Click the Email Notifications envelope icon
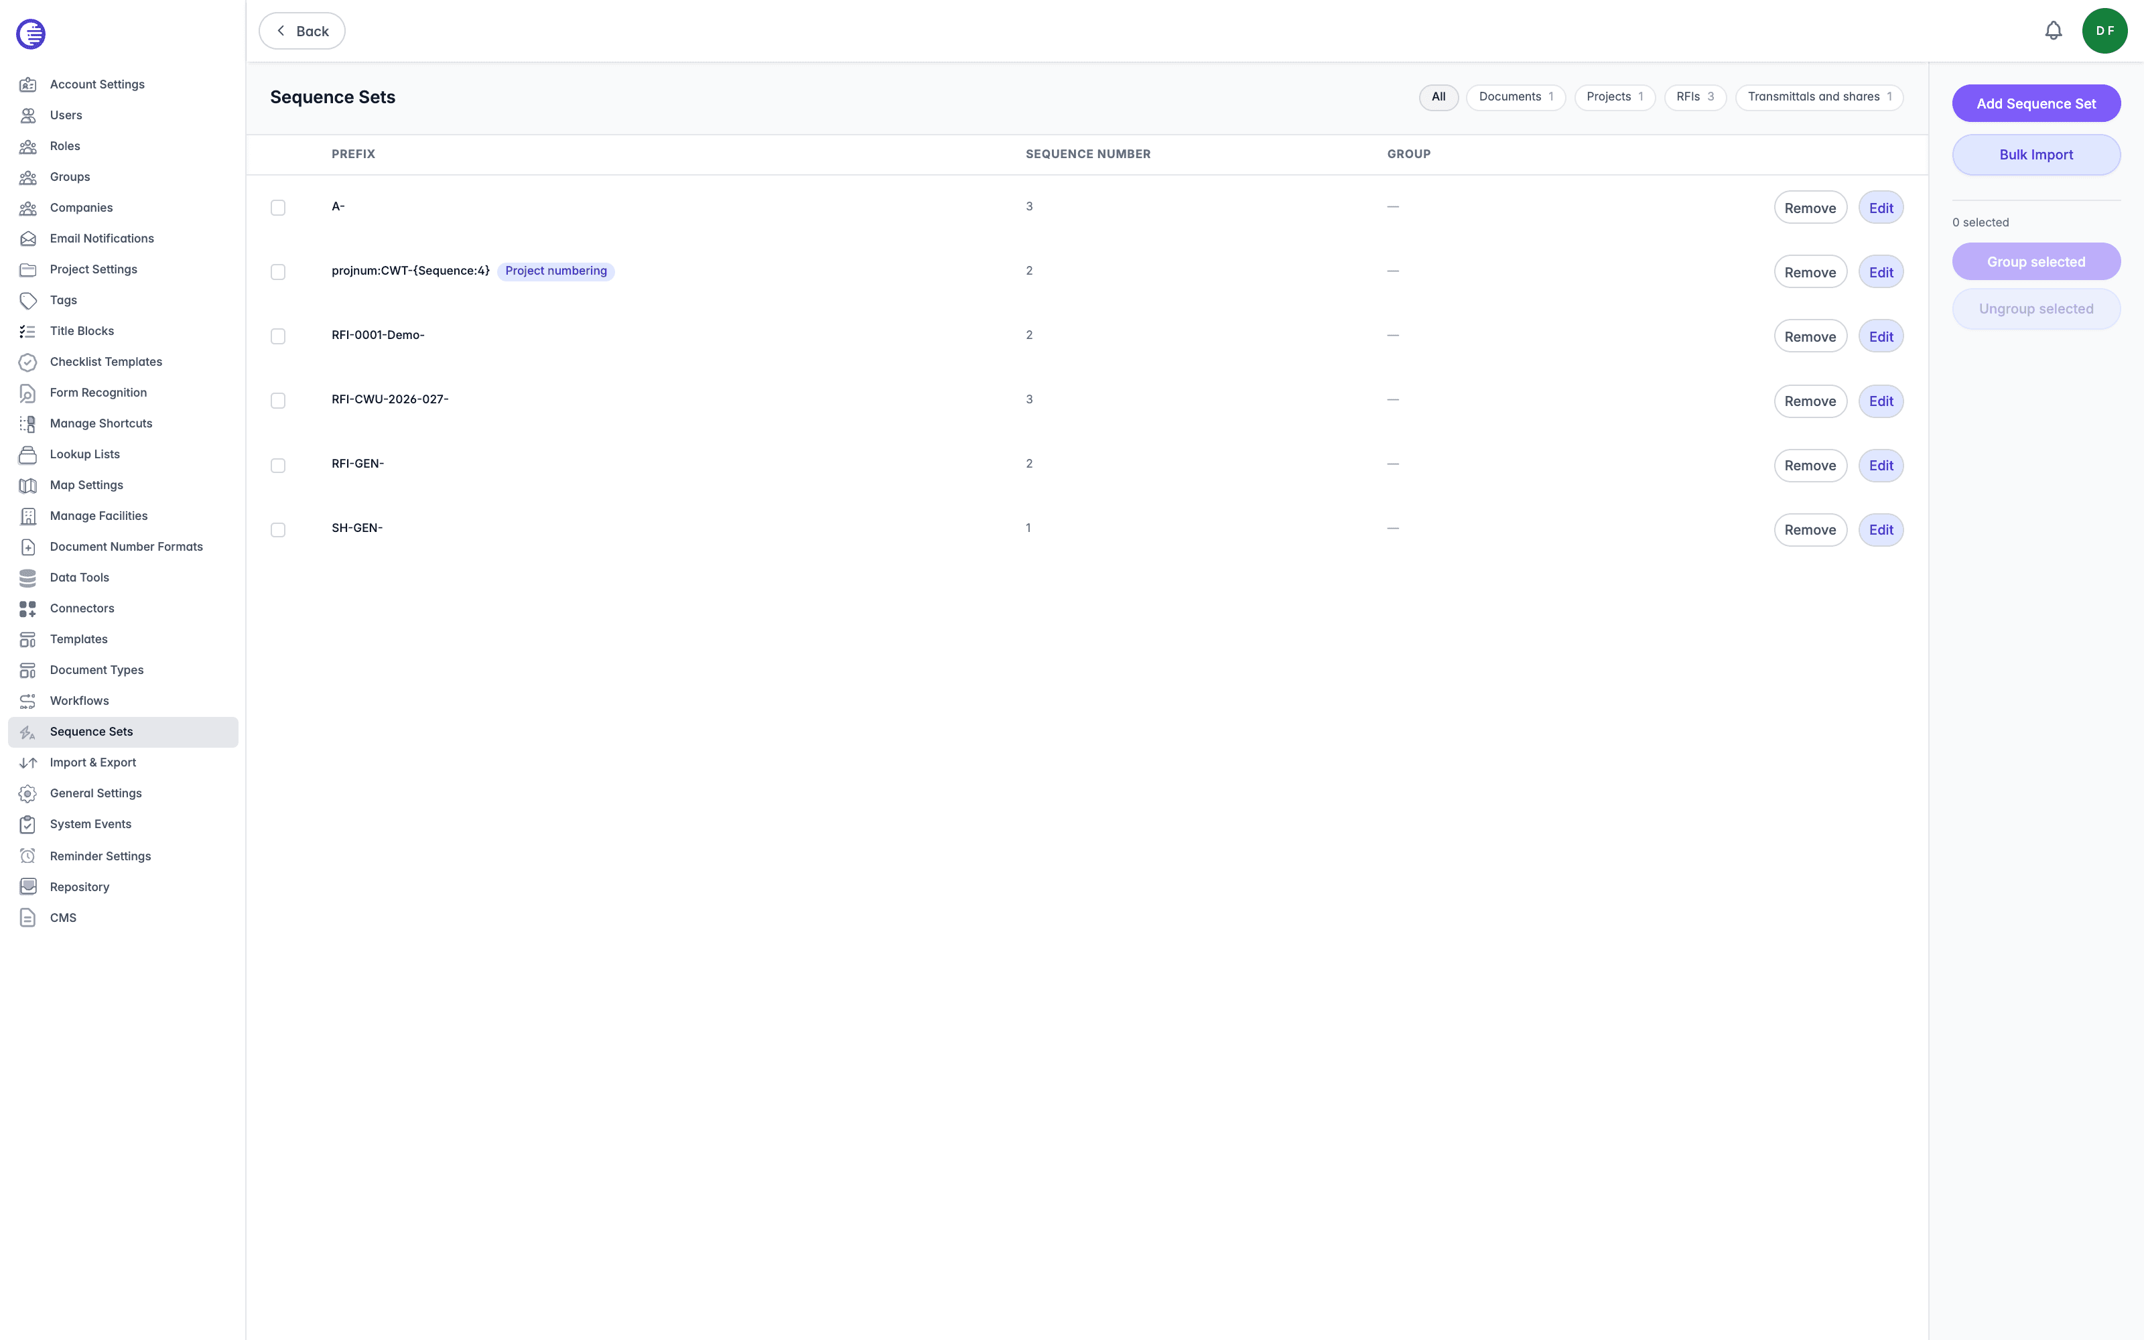 click(x=28, y=239)
